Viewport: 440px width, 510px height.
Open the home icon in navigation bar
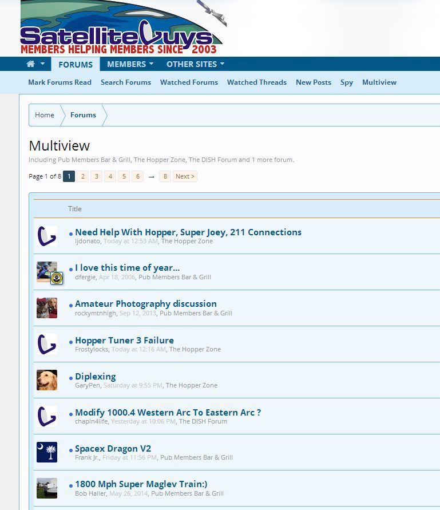(x=30, y=64)
